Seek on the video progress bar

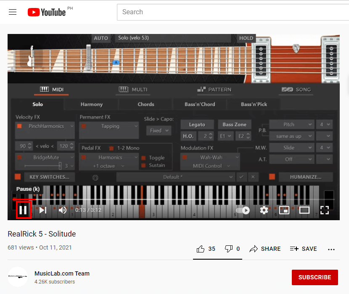pyautogui.click(x=174, y=200)
